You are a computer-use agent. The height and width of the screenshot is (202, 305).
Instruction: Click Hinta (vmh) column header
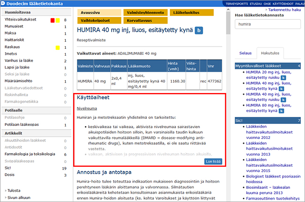(176, 66)
